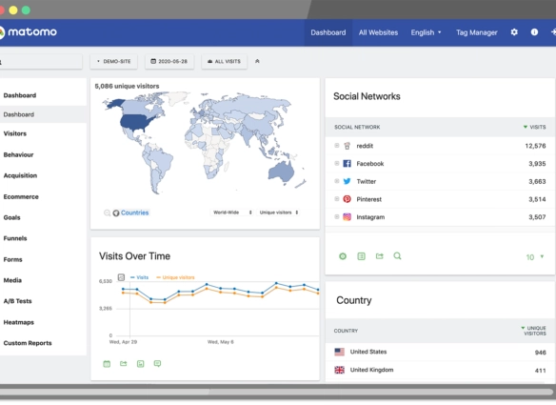Click the Facebook logo icon

347,164
